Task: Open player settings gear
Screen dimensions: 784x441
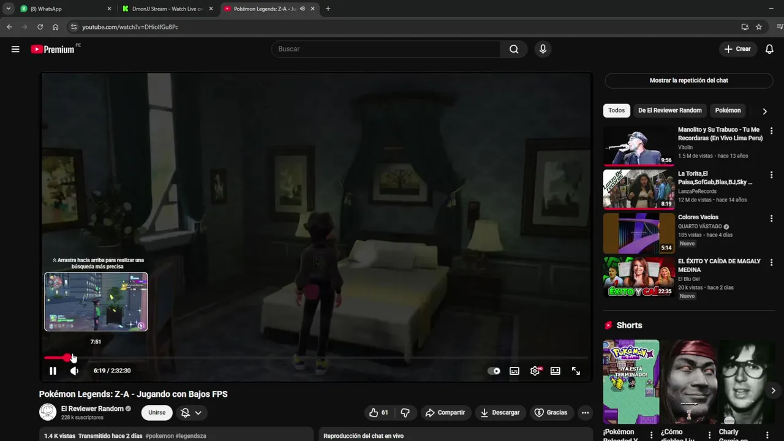Action: pyautogui.click(x=535, y=371)
